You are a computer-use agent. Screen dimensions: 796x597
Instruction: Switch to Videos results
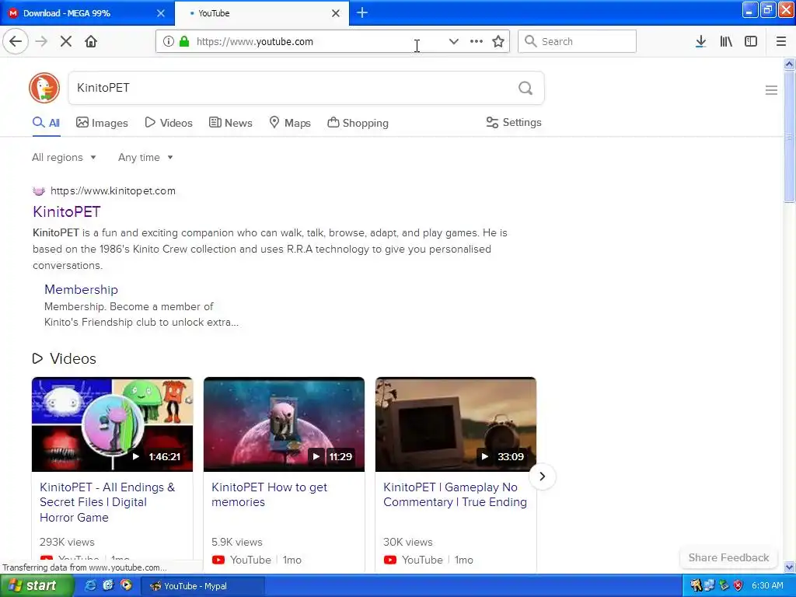tap(169, 123)
